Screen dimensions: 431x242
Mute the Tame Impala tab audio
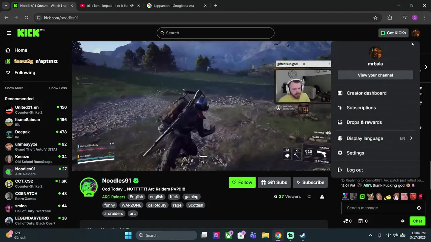(132, 6)
